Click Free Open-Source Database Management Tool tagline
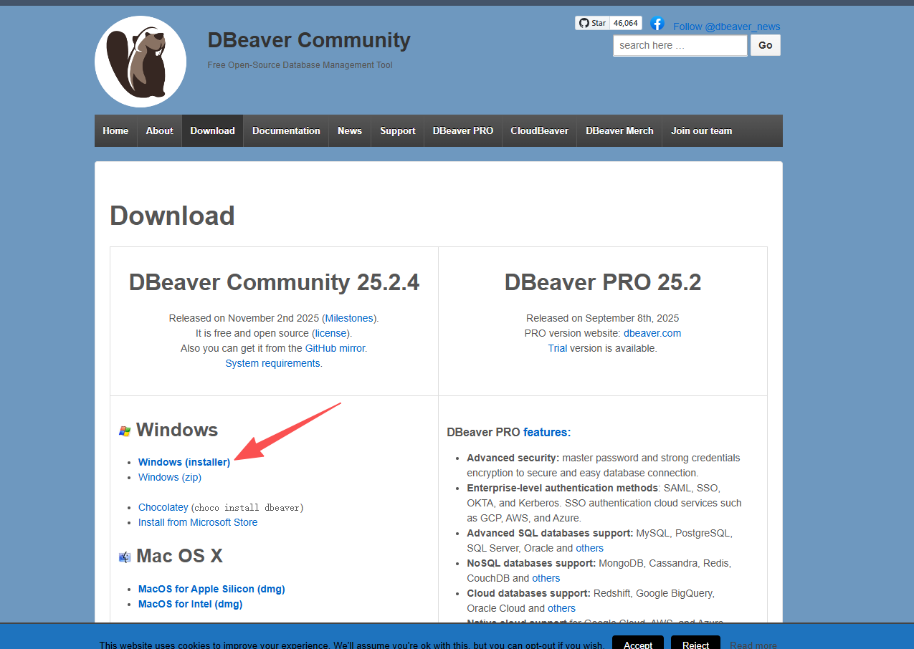 coord(300,65)
